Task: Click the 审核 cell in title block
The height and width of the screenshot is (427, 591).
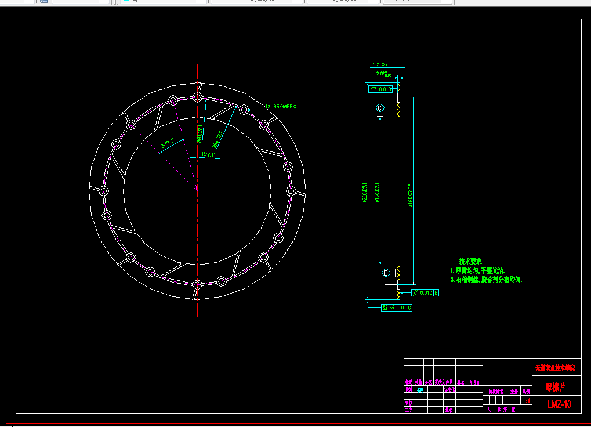Action: pyautogui.click(x=409, y=403)
